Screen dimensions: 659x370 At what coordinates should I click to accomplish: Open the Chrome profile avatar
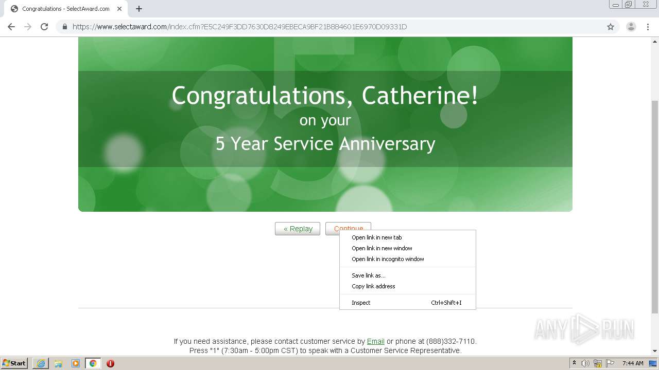coord(631,27)
